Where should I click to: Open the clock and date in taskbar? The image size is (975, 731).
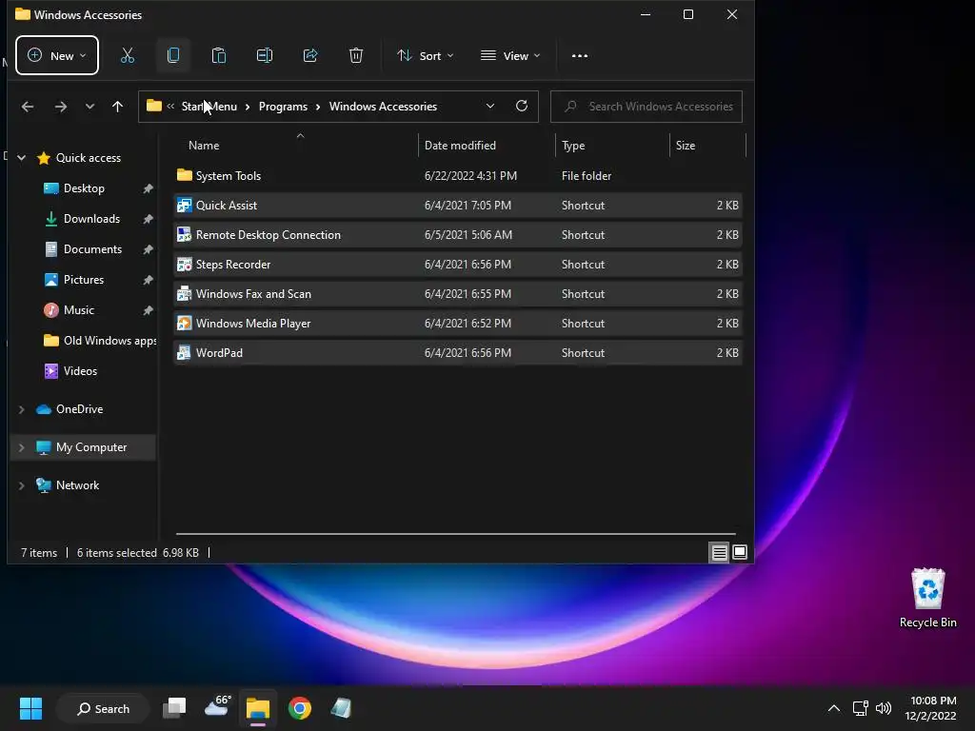click(930, 708)
